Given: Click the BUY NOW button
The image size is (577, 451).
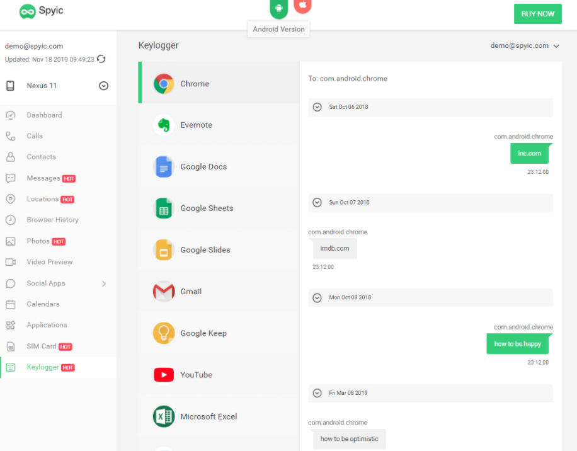Looking at the screenshot, I should coord(537,14).
